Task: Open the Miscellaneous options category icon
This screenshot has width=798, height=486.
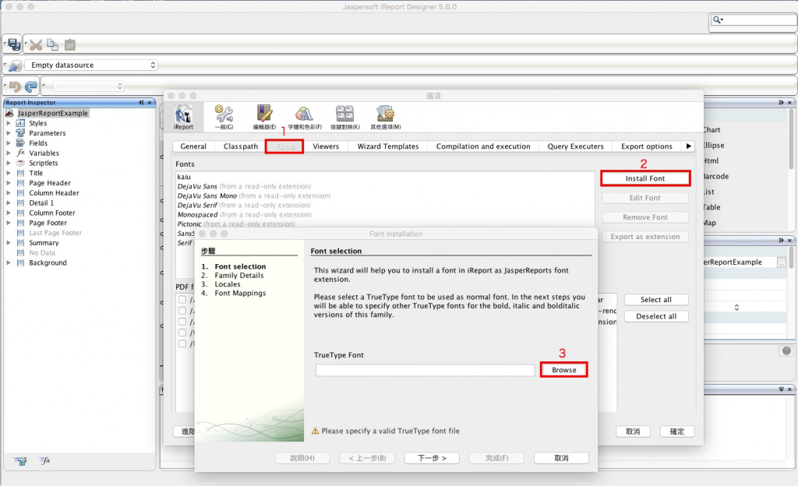Action: [x=385, y=117]
